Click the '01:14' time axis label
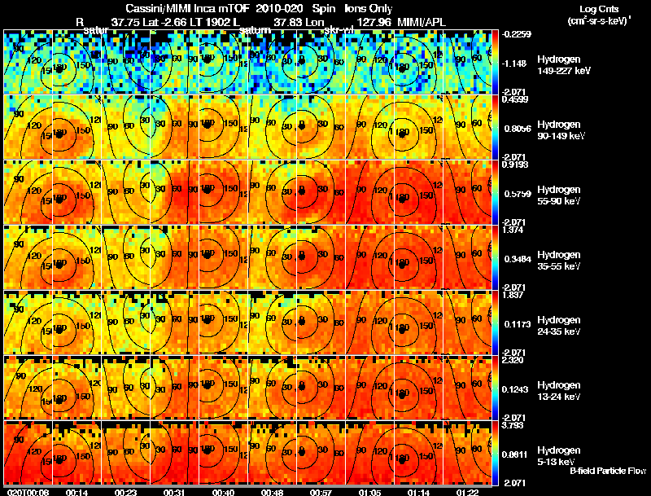 pyautogui.click(x=418, y=492)
